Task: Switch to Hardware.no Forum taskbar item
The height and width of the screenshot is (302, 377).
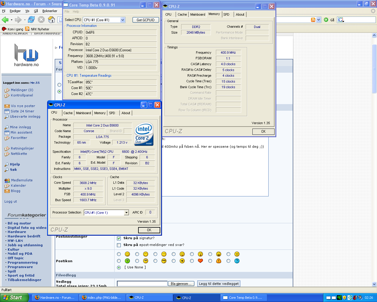Action: click(x=55, y=298)
